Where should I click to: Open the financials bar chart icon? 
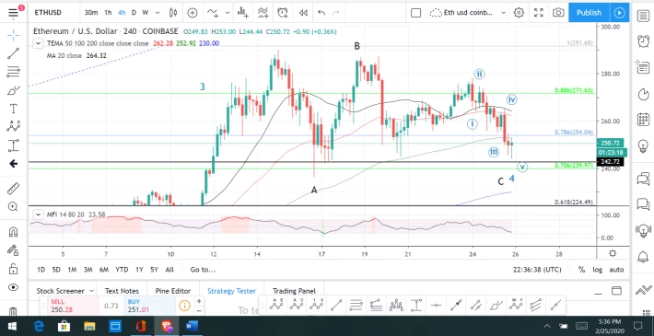point(242,13)
